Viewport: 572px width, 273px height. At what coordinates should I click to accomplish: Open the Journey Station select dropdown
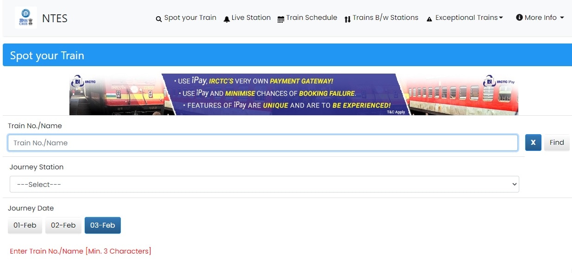click(x=264, y=184)
